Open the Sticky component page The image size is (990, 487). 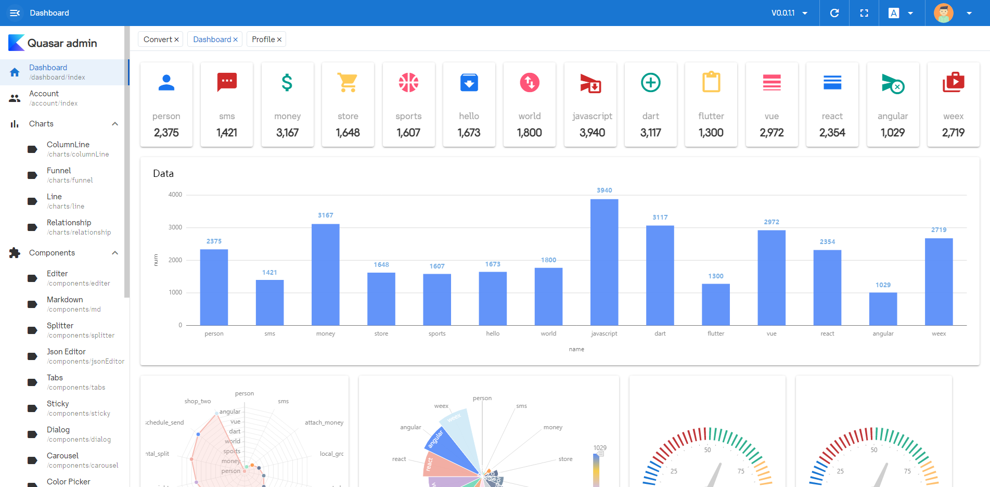pyautogui.click(x=62, y=408)
